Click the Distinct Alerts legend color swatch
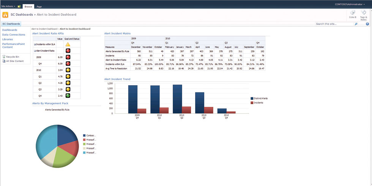Viewport: 372px width, 186px height. click(x=252, y=98)
